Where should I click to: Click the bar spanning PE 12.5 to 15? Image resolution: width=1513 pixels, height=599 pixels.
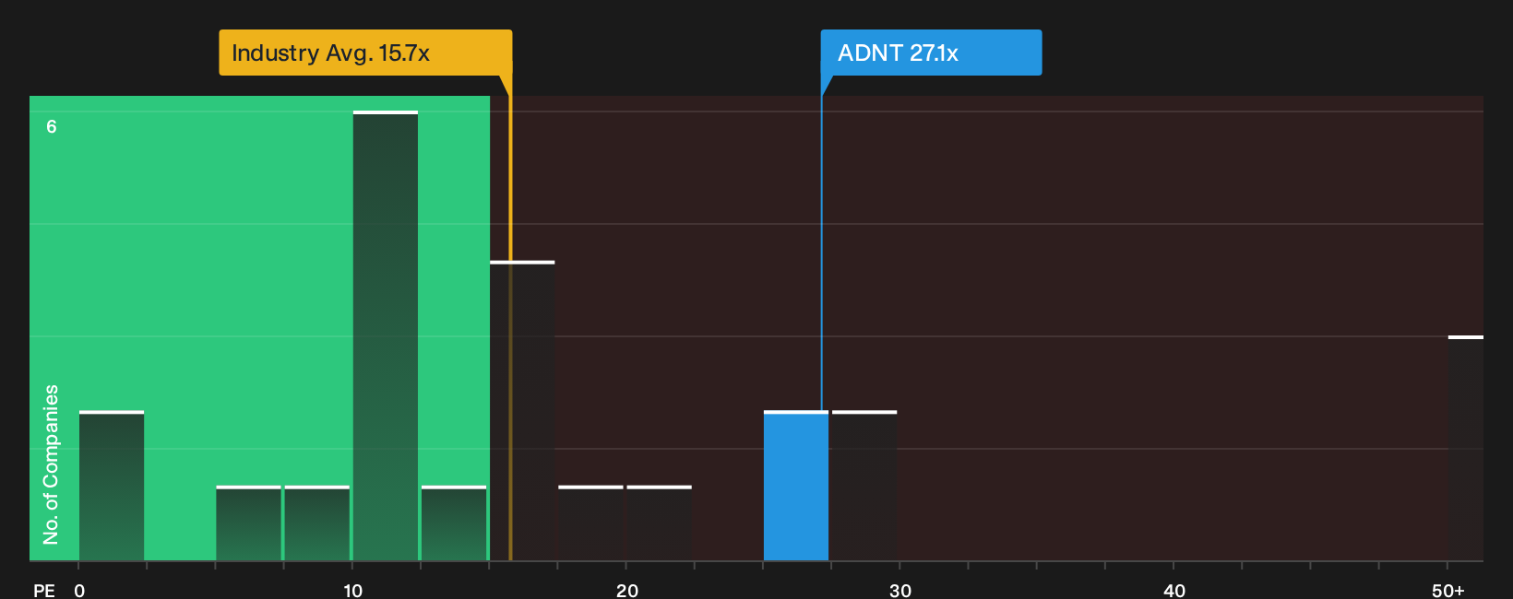tap(454, 523)
